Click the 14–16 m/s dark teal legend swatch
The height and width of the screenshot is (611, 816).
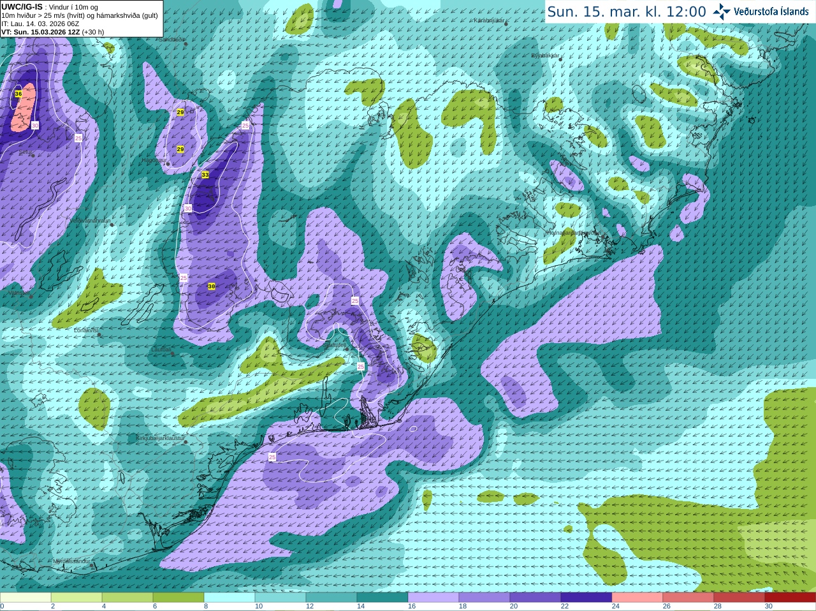tap(382, 598)
